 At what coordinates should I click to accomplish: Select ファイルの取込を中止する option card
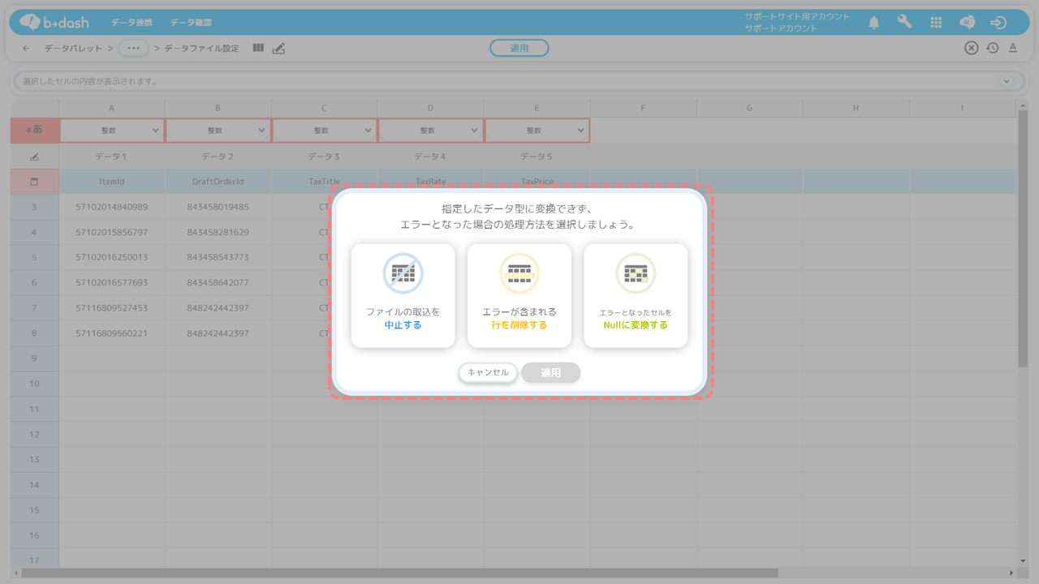(403, 296)
